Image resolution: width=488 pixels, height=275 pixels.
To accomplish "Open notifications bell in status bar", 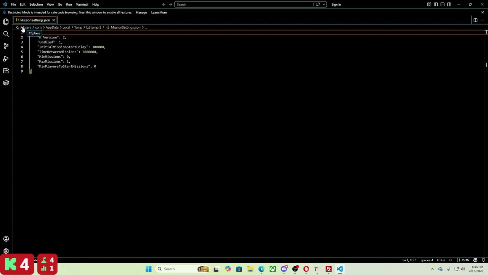I will [x=483, y=260].
